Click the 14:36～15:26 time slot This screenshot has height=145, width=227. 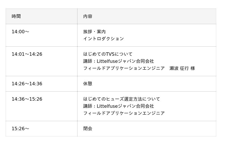(x=27, y=99)
